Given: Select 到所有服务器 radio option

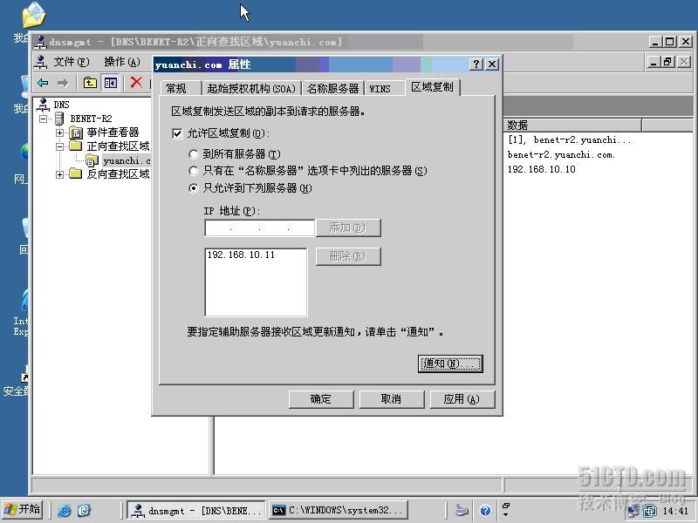Looking at the screenshot, I should click(x=193, y=154).
